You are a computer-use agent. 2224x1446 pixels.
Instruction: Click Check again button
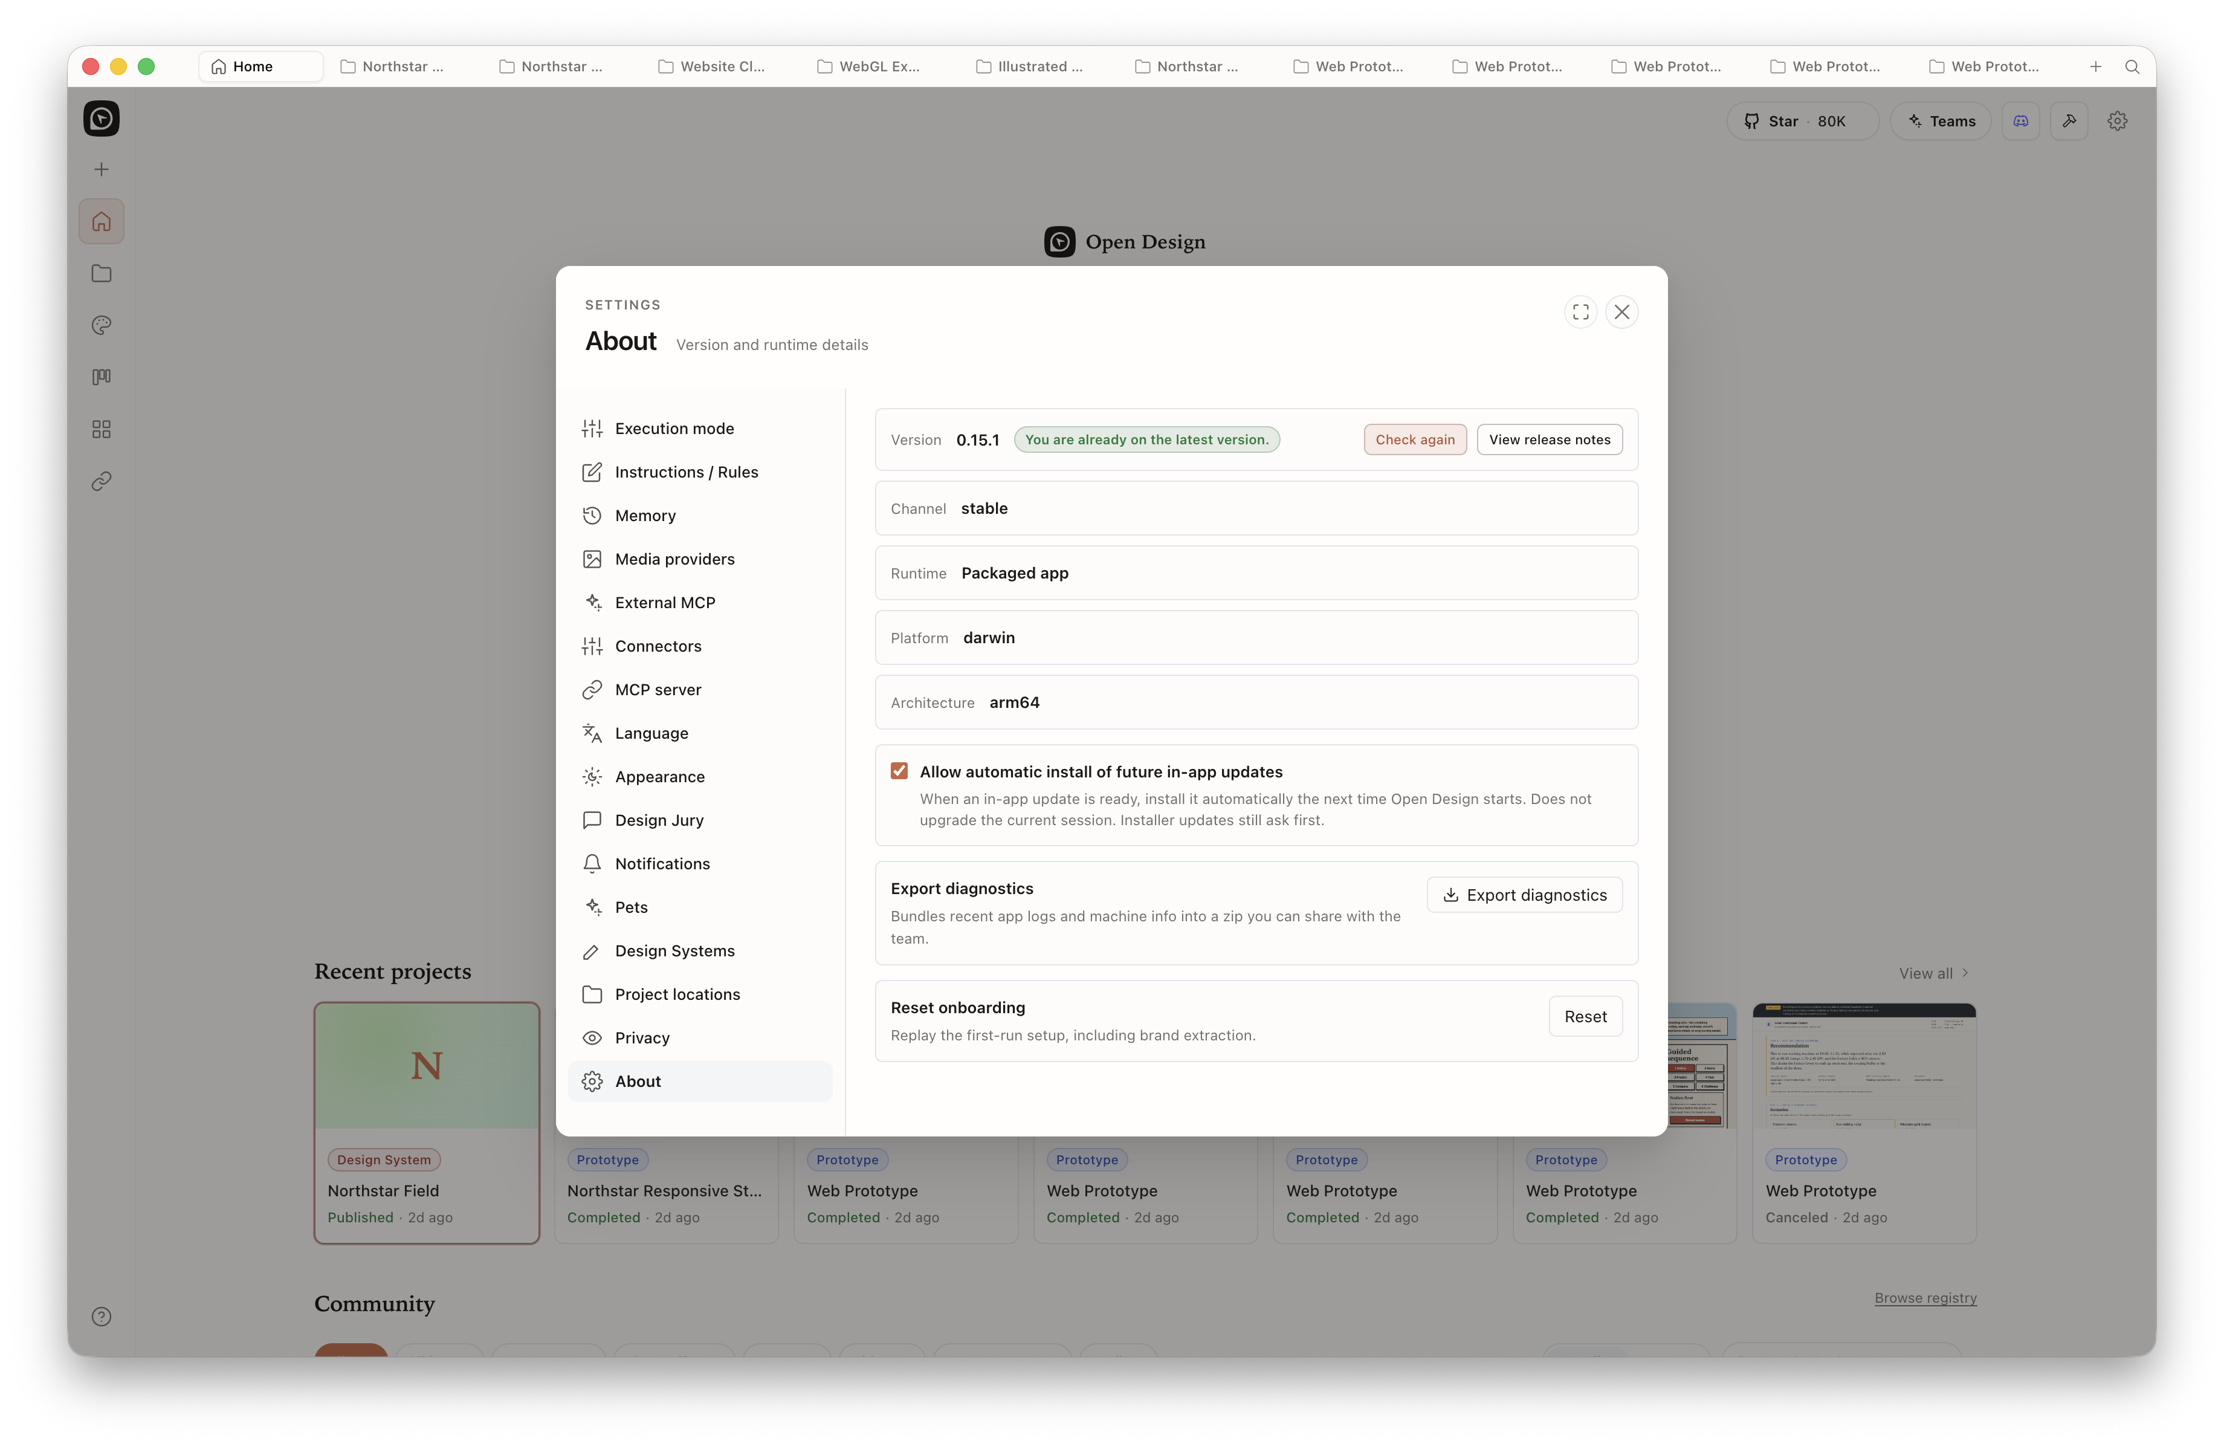coord(1415,439)
